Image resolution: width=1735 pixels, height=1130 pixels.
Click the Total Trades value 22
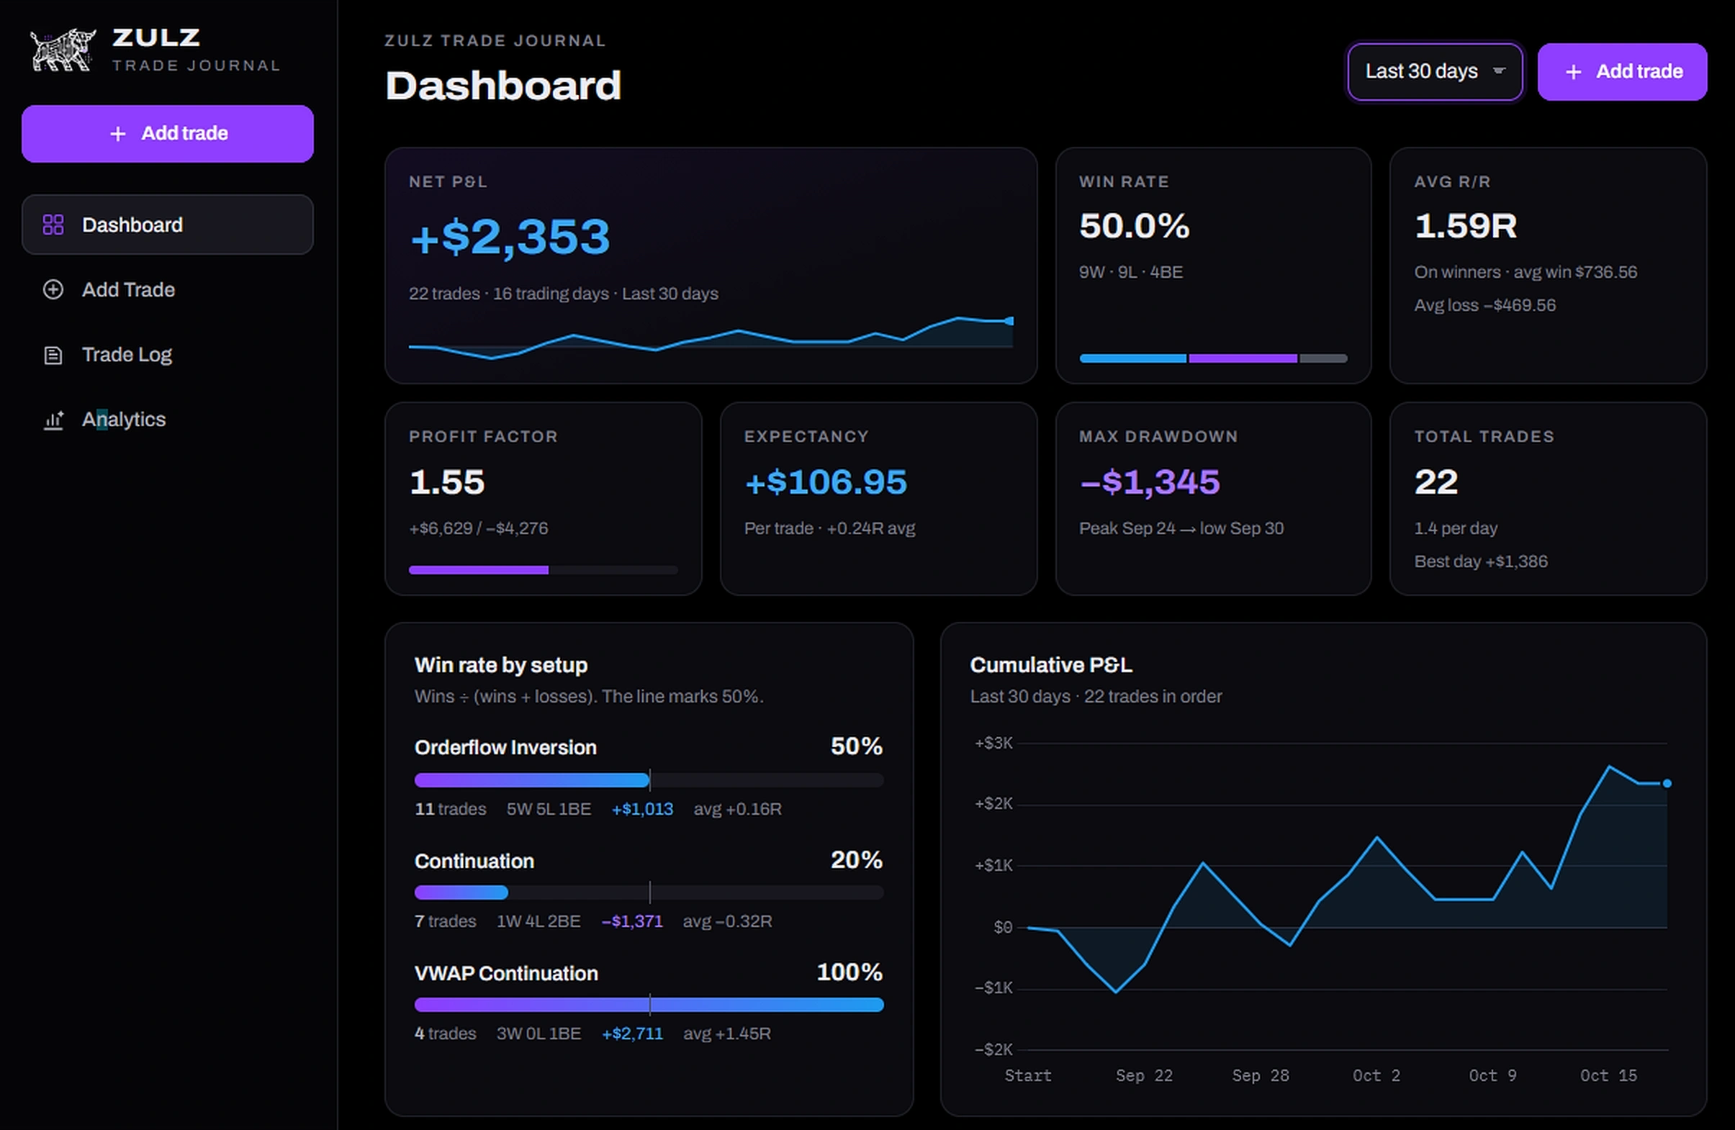pos(1436,482)
